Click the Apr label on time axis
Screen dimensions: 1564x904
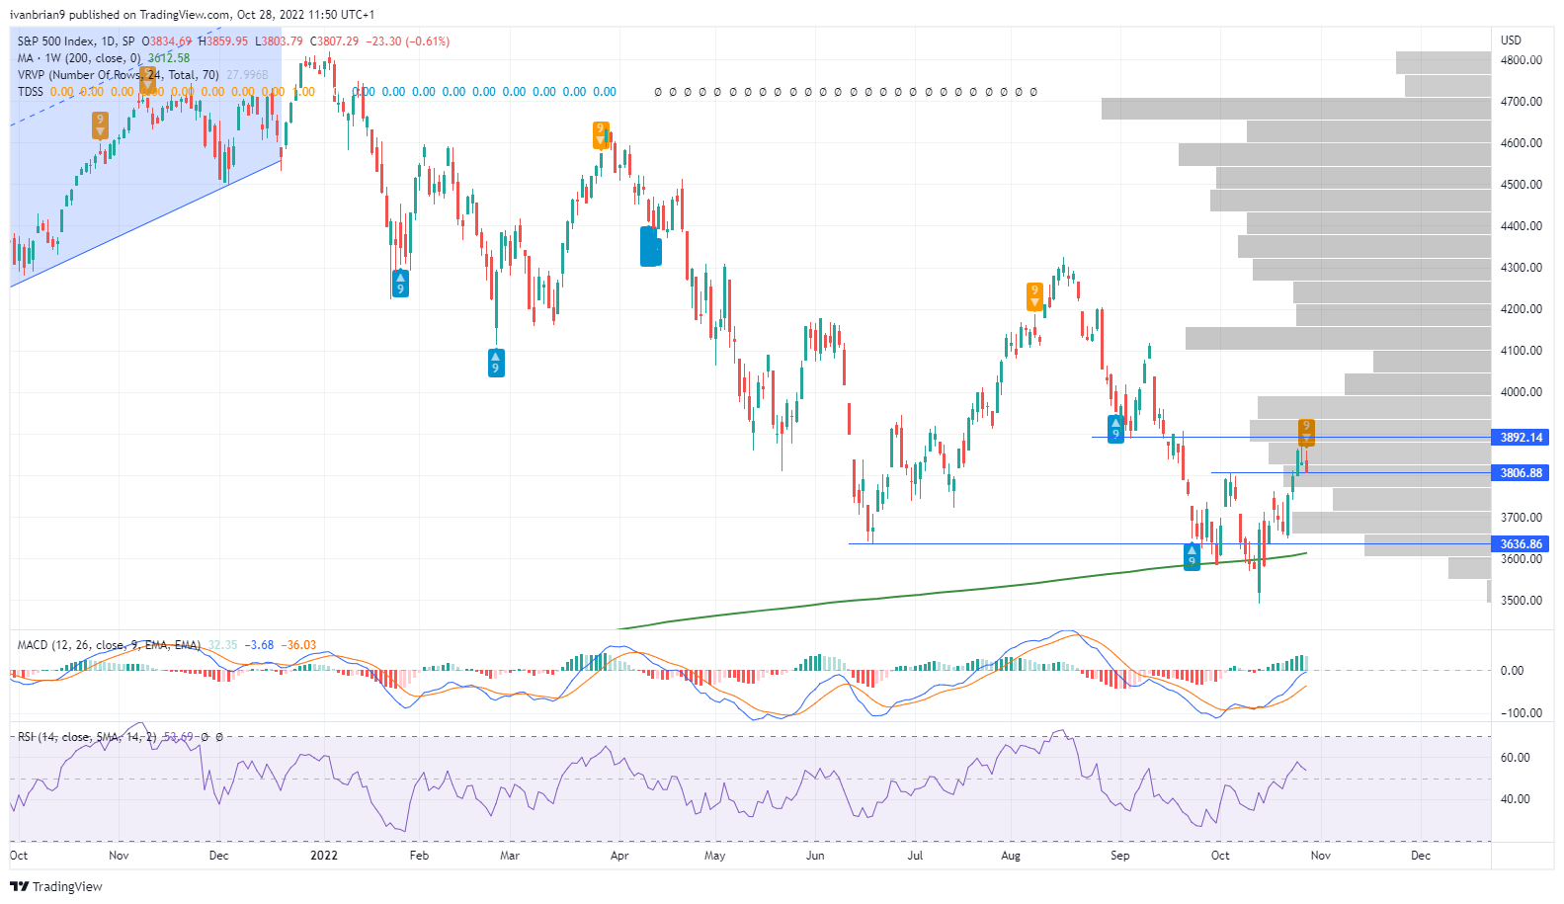click(619, 856)
